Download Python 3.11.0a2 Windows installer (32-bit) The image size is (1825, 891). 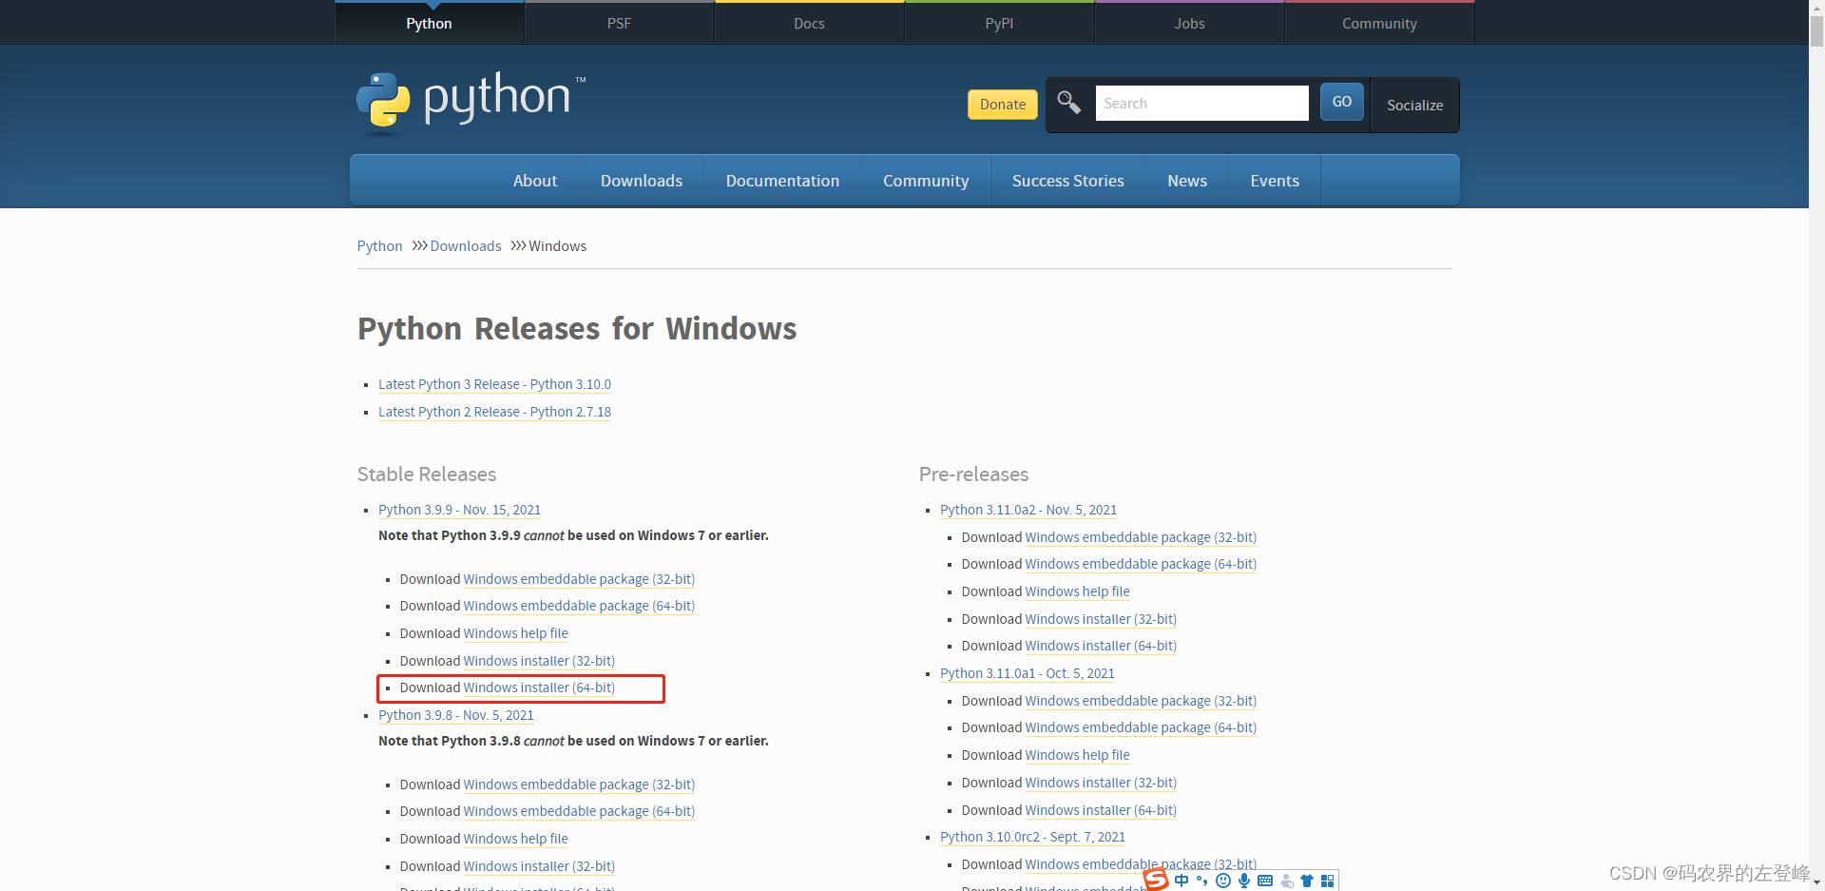tap(1101, 619)
